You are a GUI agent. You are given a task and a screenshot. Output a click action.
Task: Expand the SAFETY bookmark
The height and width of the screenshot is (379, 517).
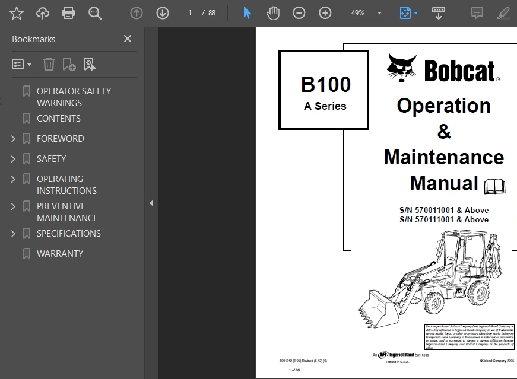[x=13, y=158]
